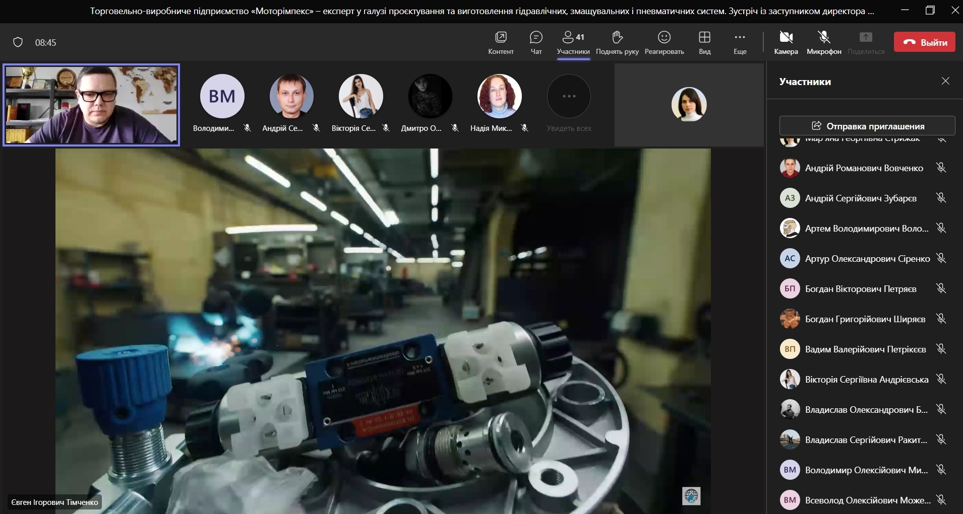Click mic icon beside Владислав Олександрович Б...
This screenshot has width=963, height=514.
tap(941, 409)
